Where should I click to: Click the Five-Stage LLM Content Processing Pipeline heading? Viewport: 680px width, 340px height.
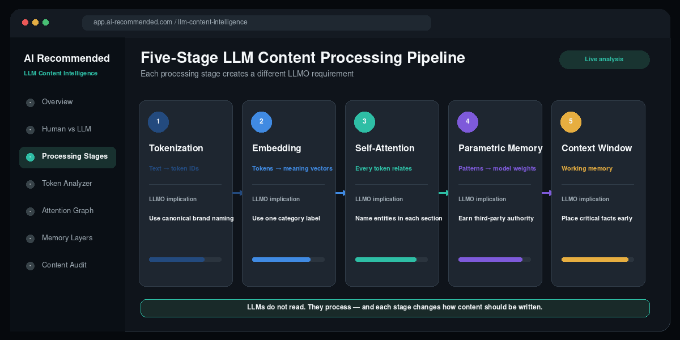click(303, 58)
